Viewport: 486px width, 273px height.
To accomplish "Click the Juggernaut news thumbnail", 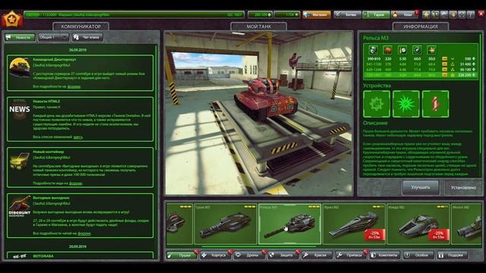I will coord(20,67).
